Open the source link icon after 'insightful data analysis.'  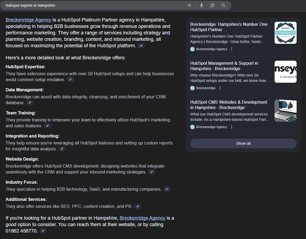(x=62, y=149)
